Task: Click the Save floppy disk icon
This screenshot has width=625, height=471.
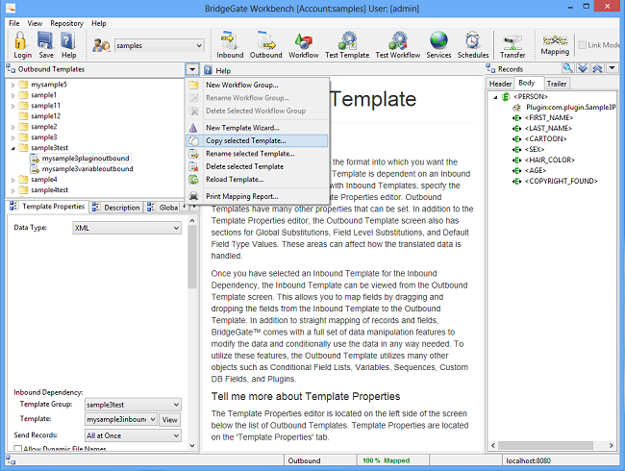Action: click(45, 45)
